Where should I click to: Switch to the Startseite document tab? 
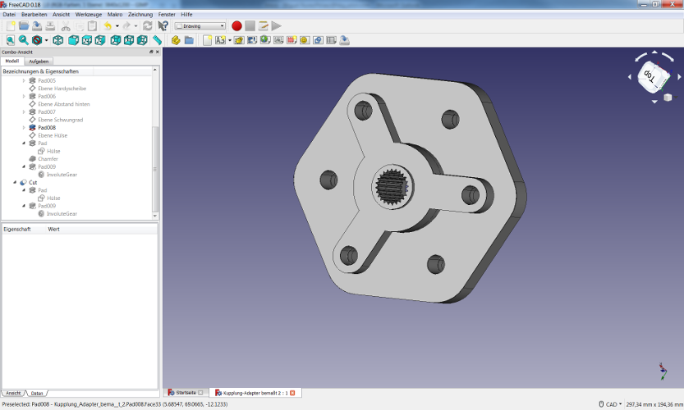coord(186,393)
